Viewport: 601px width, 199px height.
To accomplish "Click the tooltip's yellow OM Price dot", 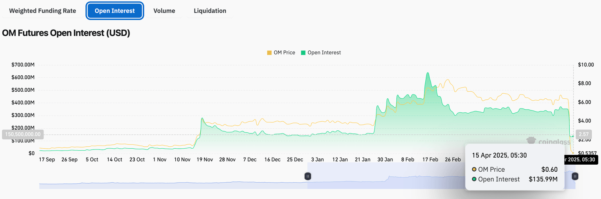I will pos(474,169).
